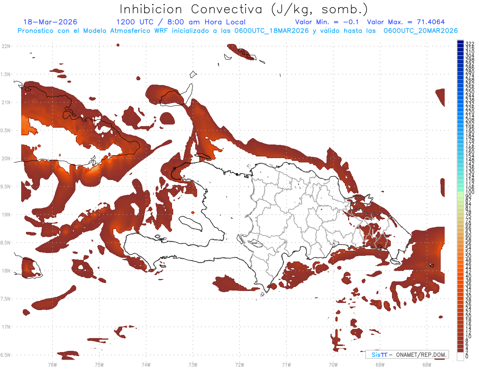Click the 72W longitude axis label
This screenshot has width=479, height=370.
click(x=239, y=365)
